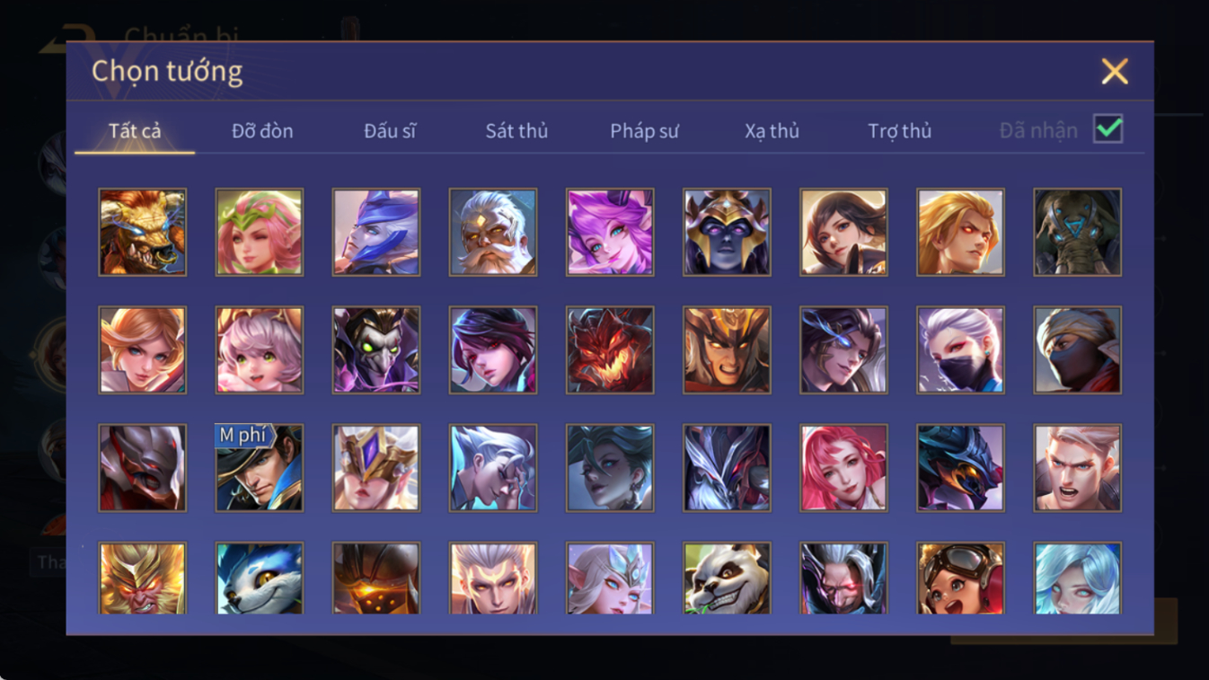1209x680 pixels.
Task: Choose the white-bearded old man hero
Action: point(493,232)
